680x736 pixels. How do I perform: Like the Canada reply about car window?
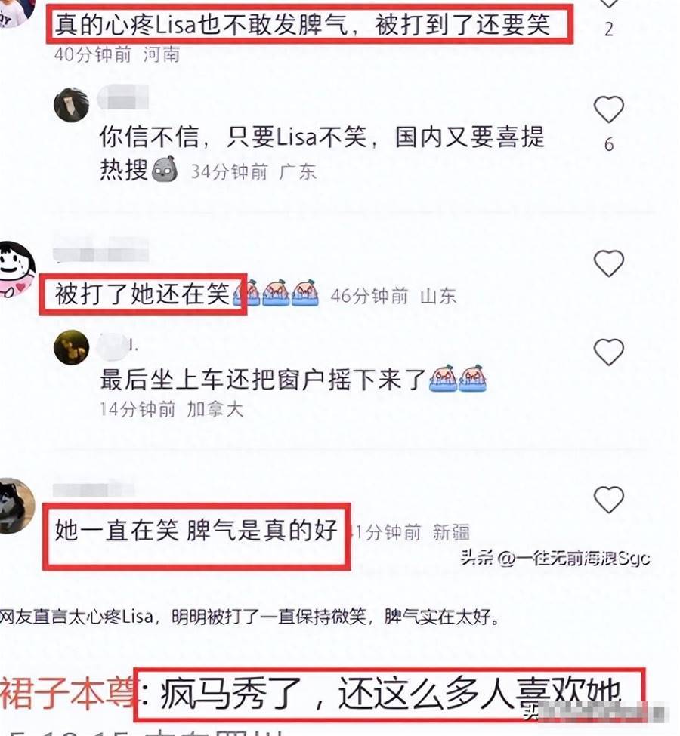coord(608,352)
